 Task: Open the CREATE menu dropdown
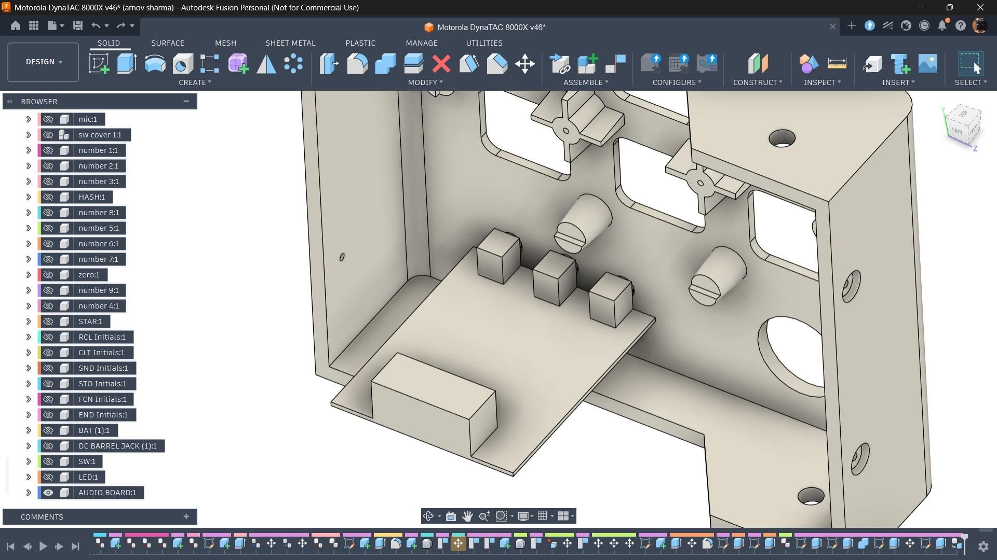[195, 82]
